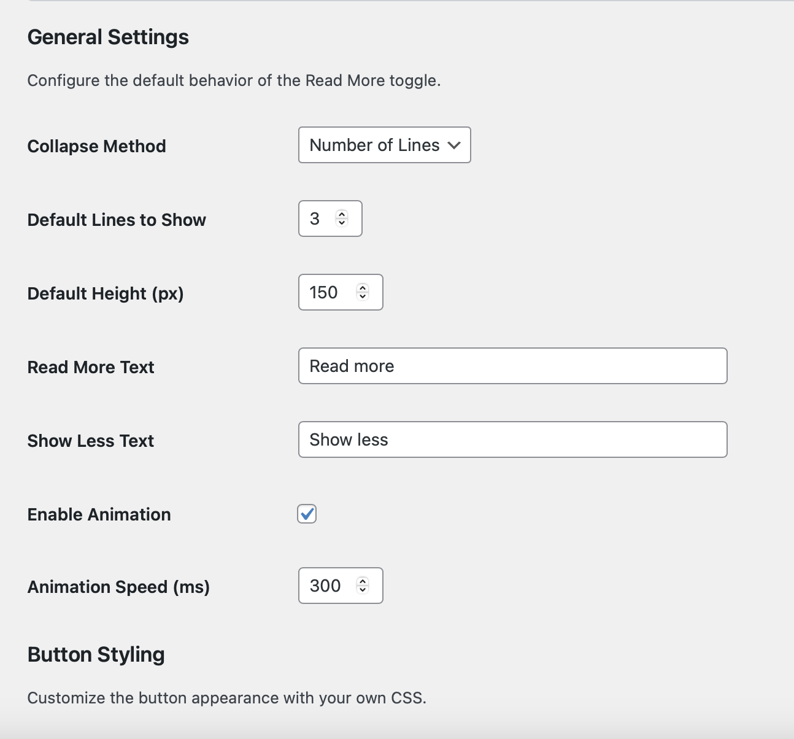
Task: Click the Animation Speed (ms) label
Action: (118, 587)
